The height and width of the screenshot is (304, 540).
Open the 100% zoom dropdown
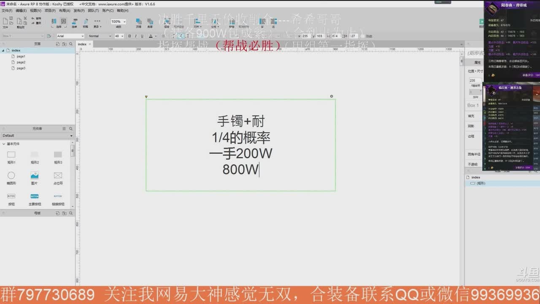point(119,22)
